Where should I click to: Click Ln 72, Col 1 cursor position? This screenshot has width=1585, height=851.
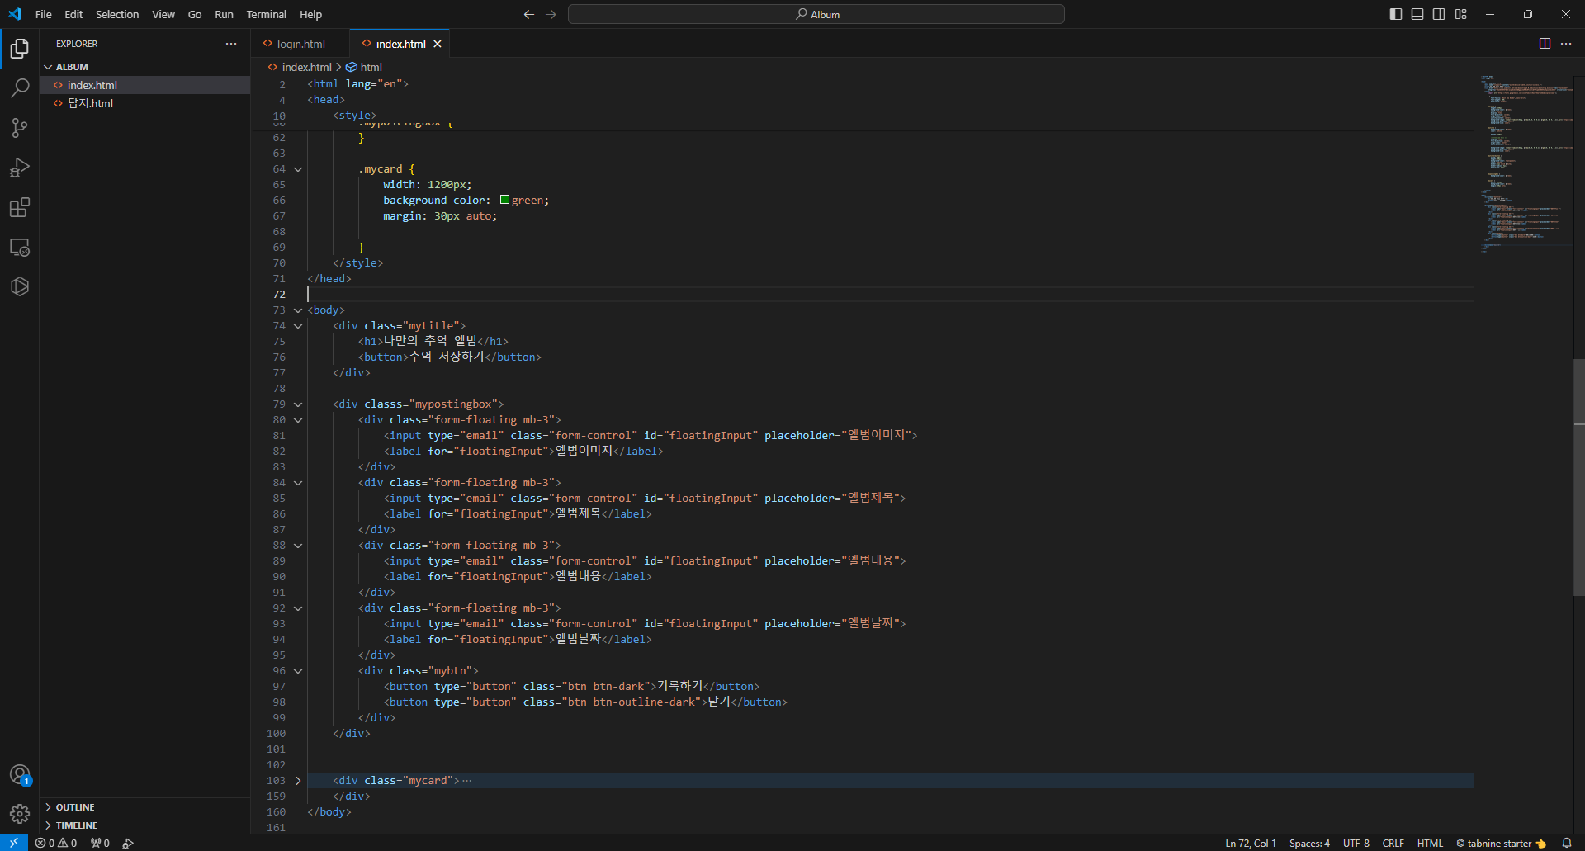tap(1251, 843)
